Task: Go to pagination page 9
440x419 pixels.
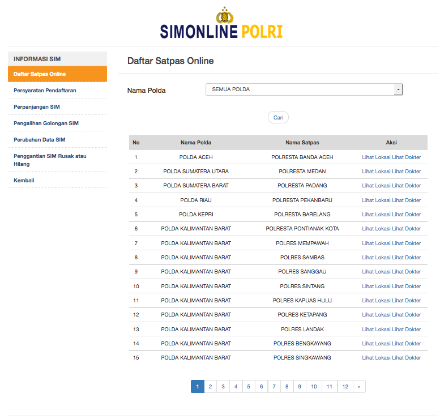Action: point(300,387)
